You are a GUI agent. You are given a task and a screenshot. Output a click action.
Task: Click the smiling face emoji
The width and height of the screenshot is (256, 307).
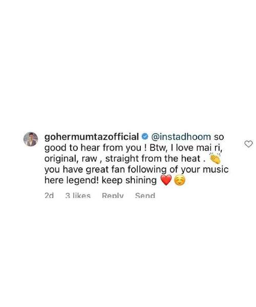coord(180,180)
